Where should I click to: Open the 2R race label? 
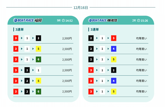(134, 21)
